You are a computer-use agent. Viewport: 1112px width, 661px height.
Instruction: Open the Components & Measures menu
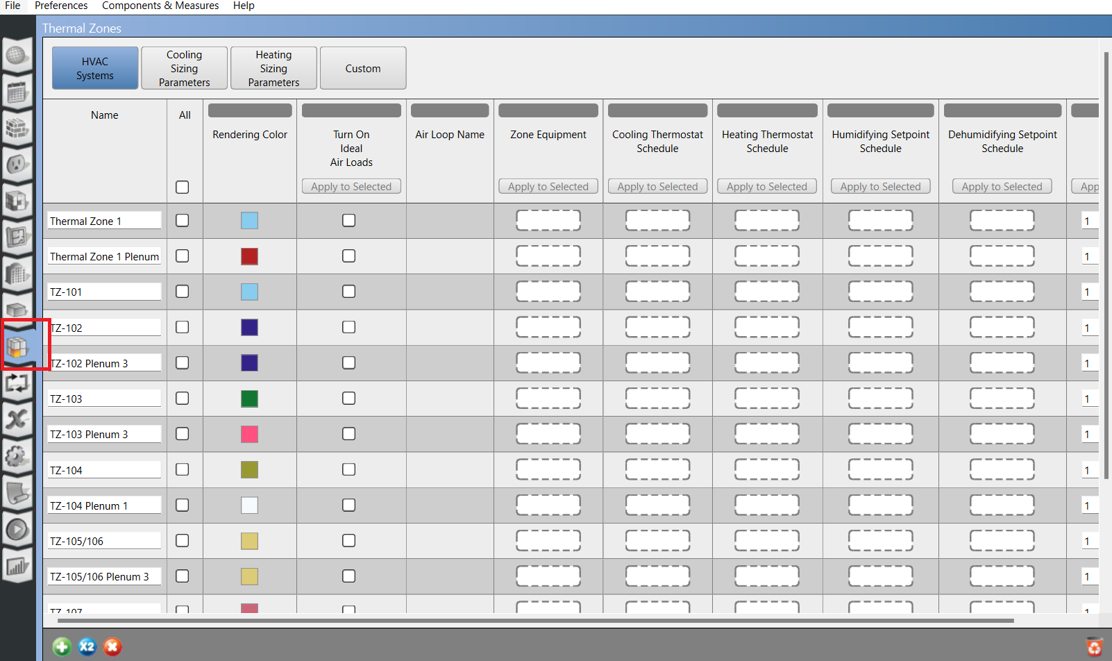(x=160, y=6)
